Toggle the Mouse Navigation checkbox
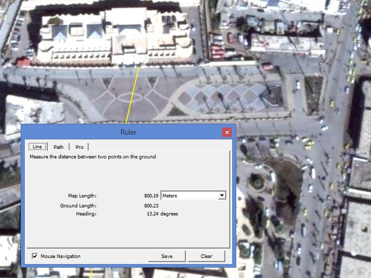This screenshot has width=371, height=278. point(34,256)
